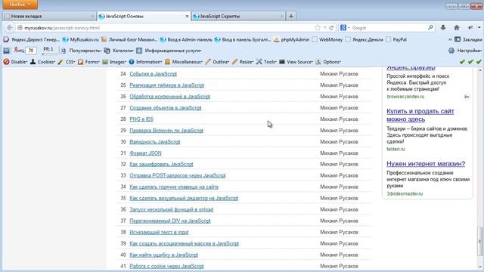Switch to the Новая вкладка tab

(48, 16)
